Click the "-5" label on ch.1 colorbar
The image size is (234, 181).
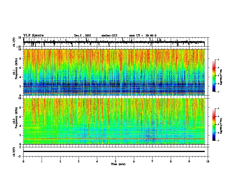click(x=218, y=76)
